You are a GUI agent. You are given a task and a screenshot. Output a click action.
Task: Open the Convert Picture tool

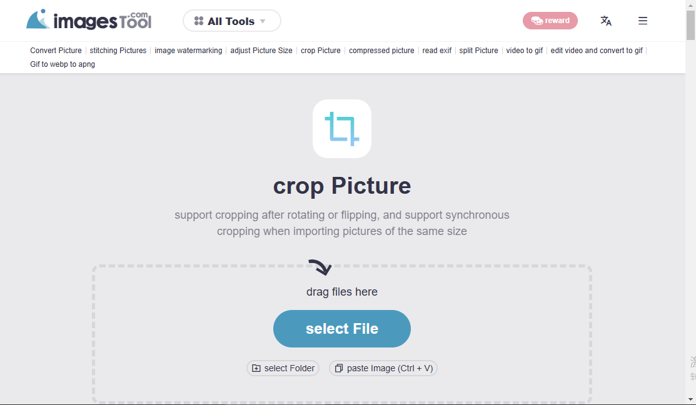(56, 51)
